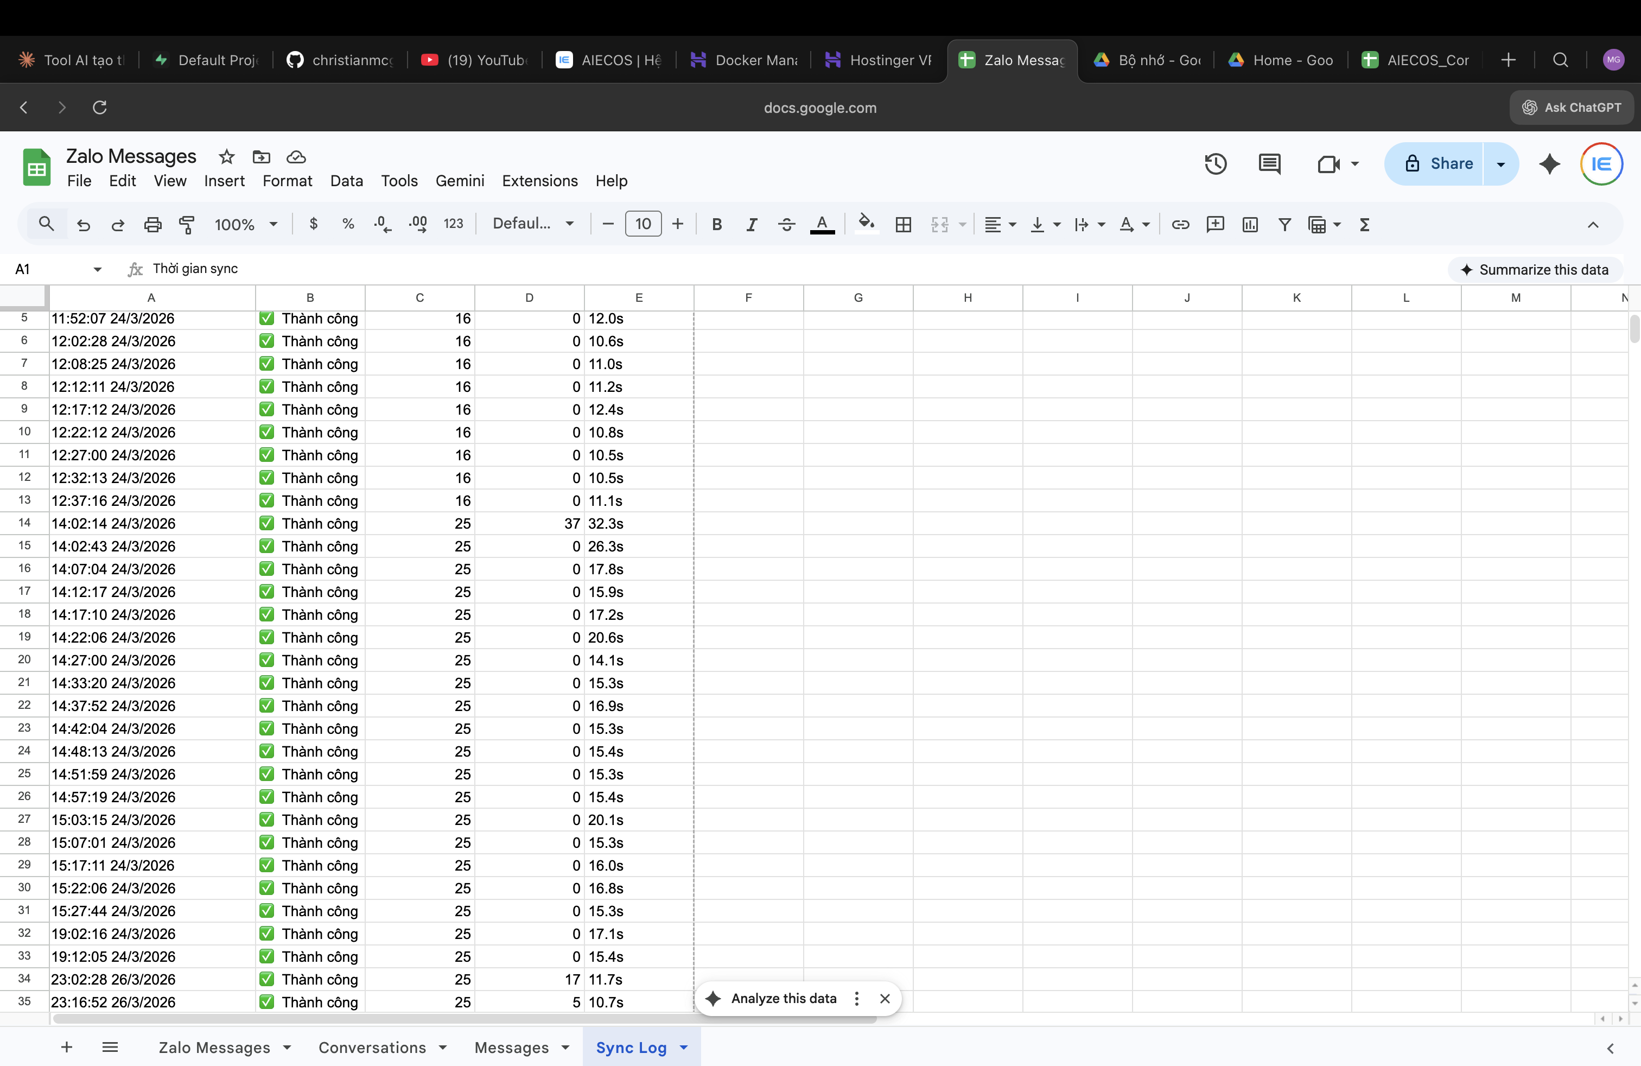Open the Functions sigma menu
Image resolution: width=1641 pixels, height=1066 pixels.
1364,224
